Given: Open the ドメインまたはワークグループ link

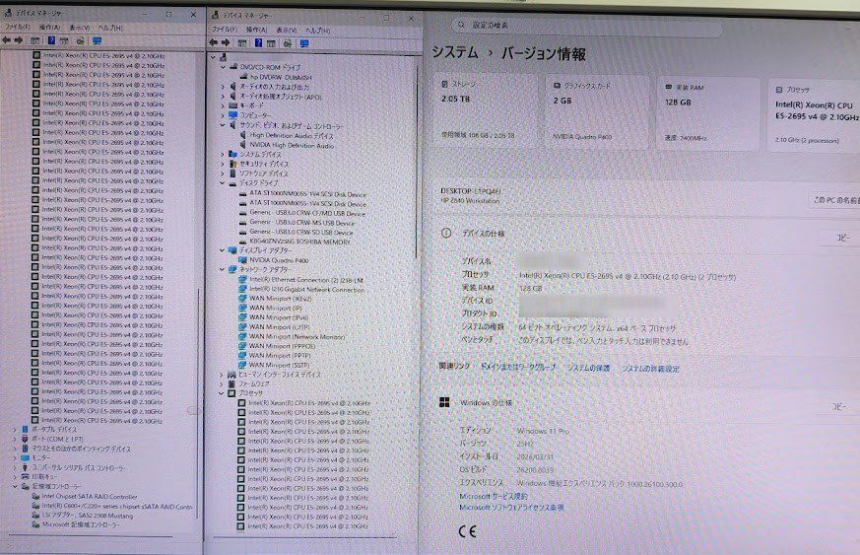Looking at the screenshot, I should (x=518, y=367).
